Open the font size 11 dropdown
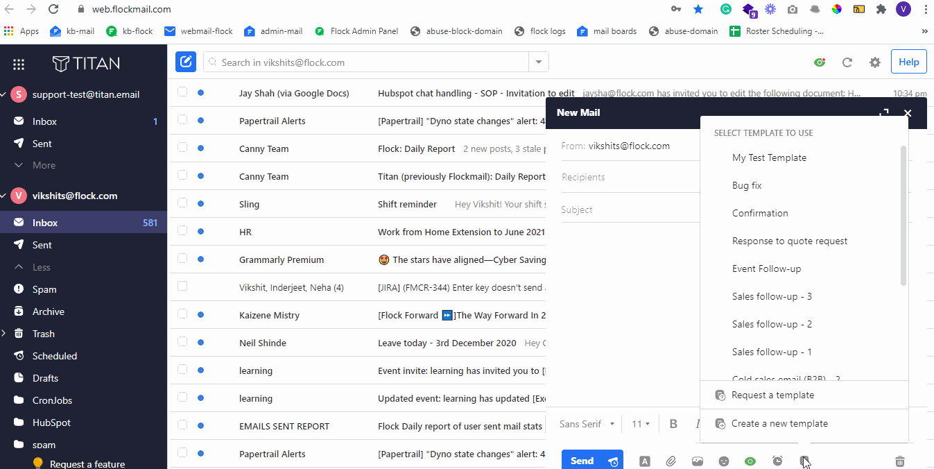The image size is (934, 469). [x=641, y=424]
